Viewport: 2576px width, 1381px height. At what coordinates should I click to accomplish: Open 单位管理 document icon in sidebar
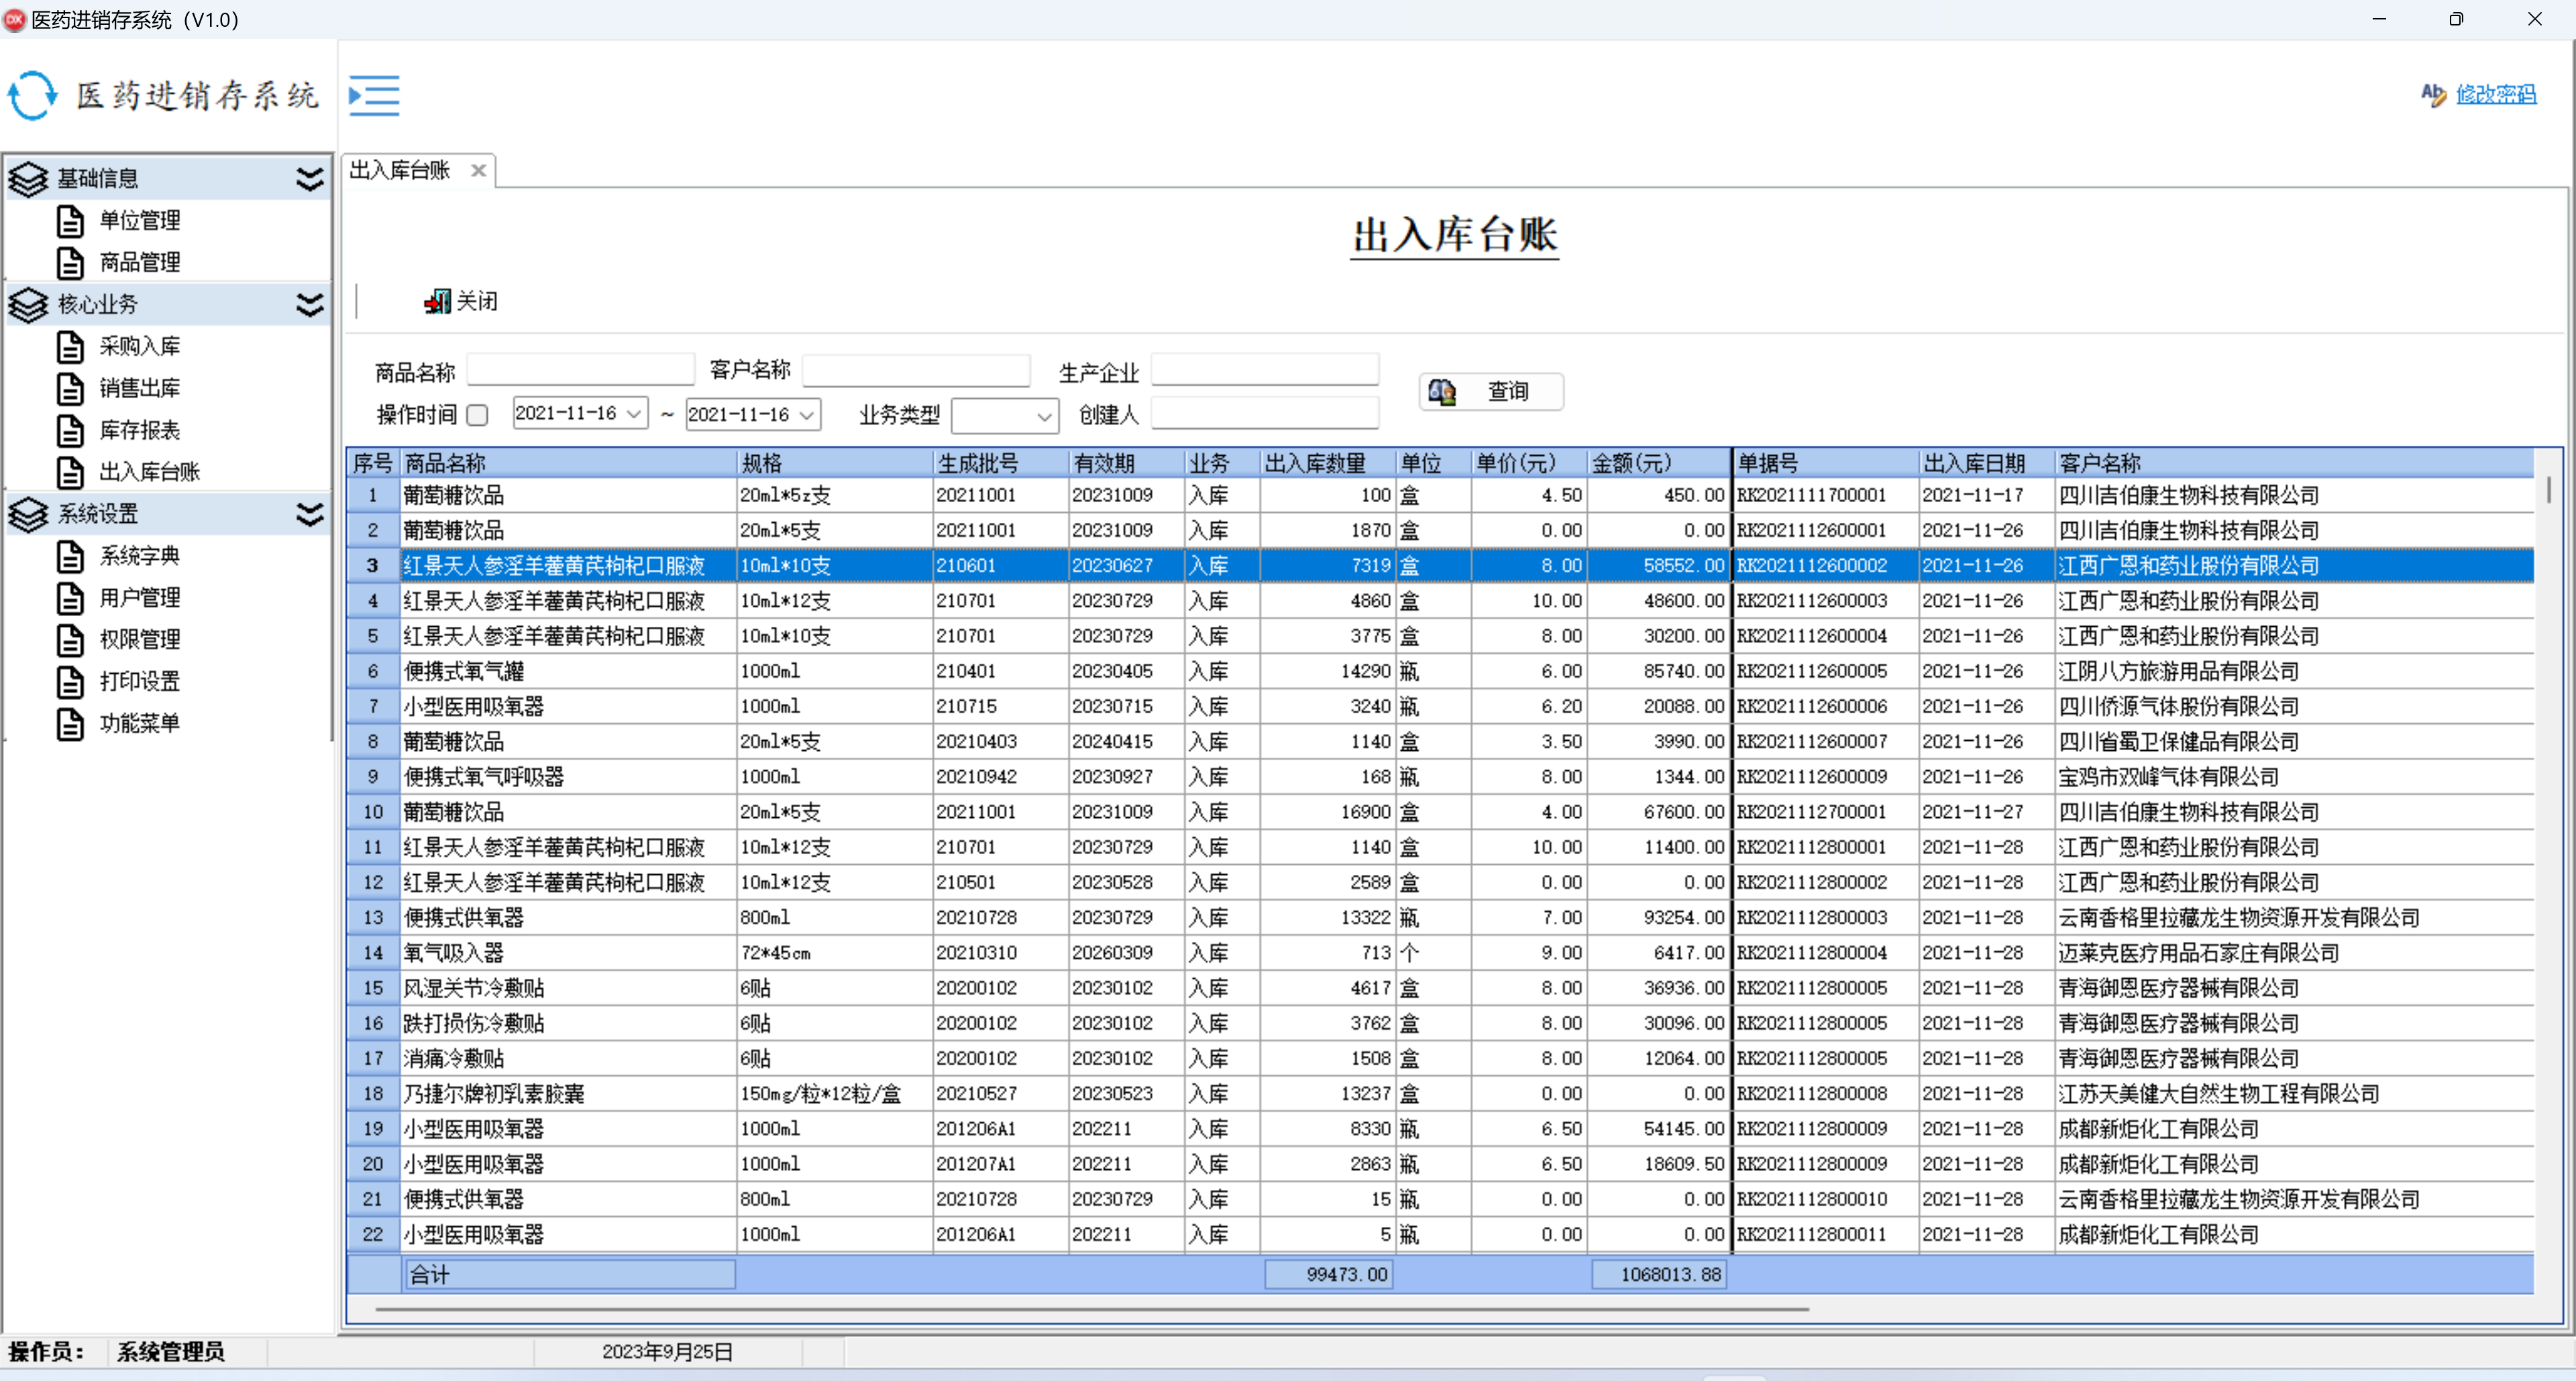[70, 220]
